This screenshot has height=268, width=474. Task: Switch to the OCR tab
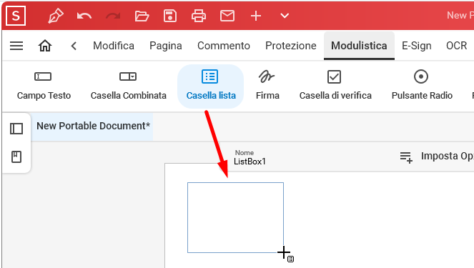coord(456,46)
